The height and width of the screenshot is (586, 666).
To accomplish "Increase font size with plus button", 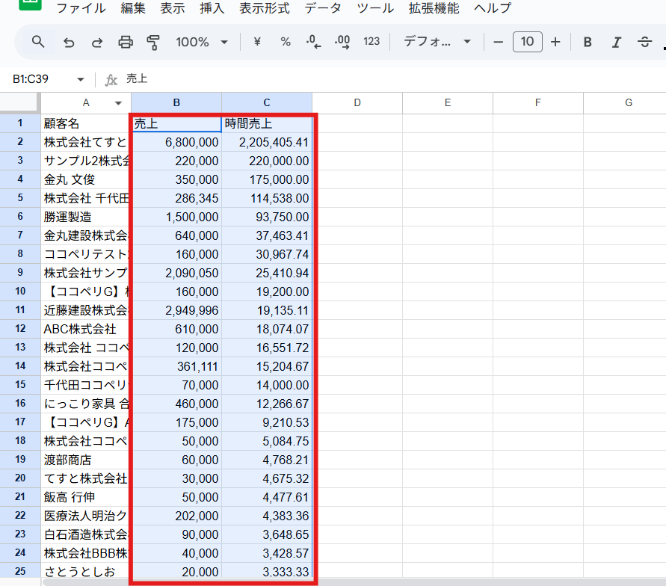I will point(555,42).
